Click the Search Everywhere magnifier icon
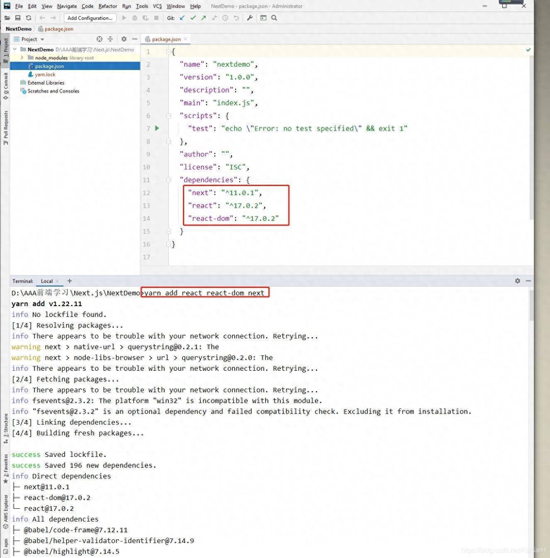550x558 pixels. click(x=274, y=18)
